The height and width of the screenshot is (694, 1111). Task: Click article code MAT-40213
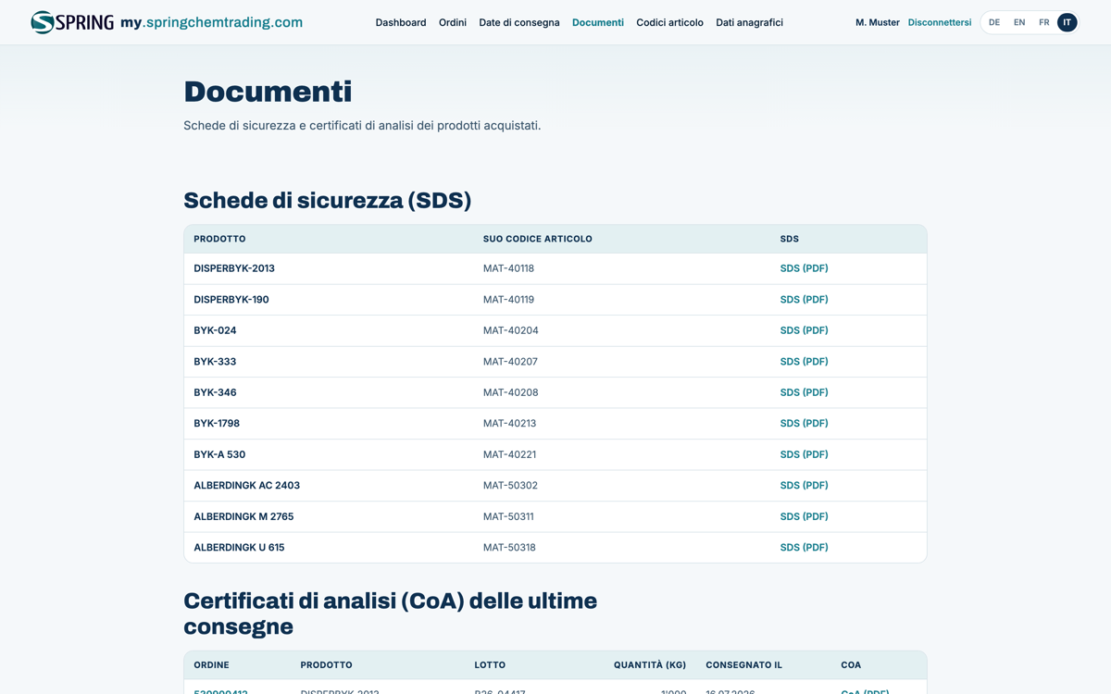pyautogui.click(x=509, y=423)
